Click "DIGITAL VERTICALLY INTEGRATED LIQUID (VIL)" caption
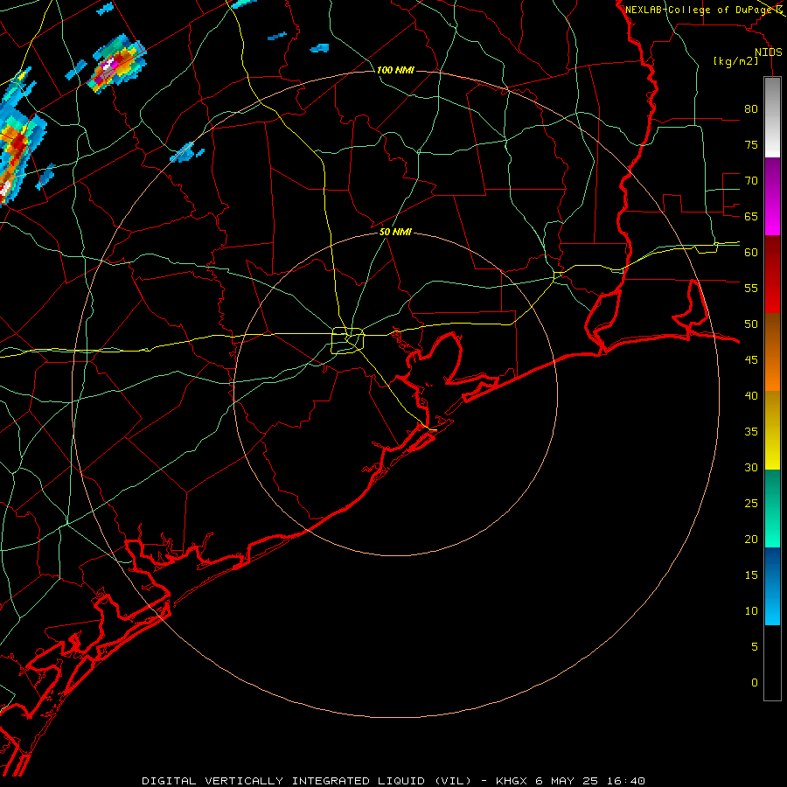The height and width of the screenshot is (787, 787). coord(307,781)
